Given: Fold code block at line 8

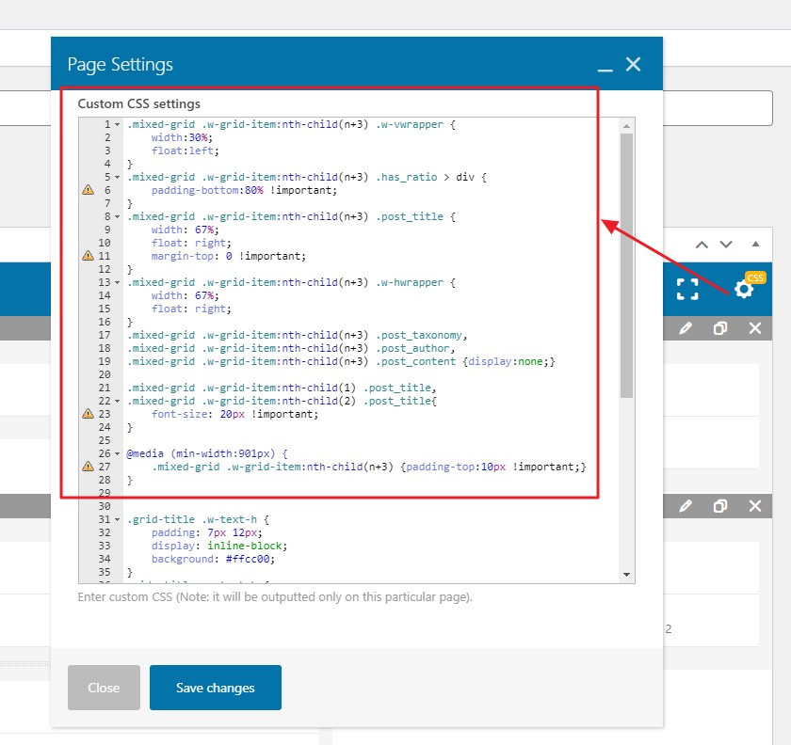Looking at the screenshot, I should pyautogui.click(x=117, y=216).
